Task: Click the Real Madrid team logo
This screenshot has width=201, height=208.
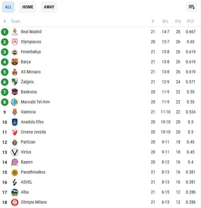Action: click(x=15, y=32)
